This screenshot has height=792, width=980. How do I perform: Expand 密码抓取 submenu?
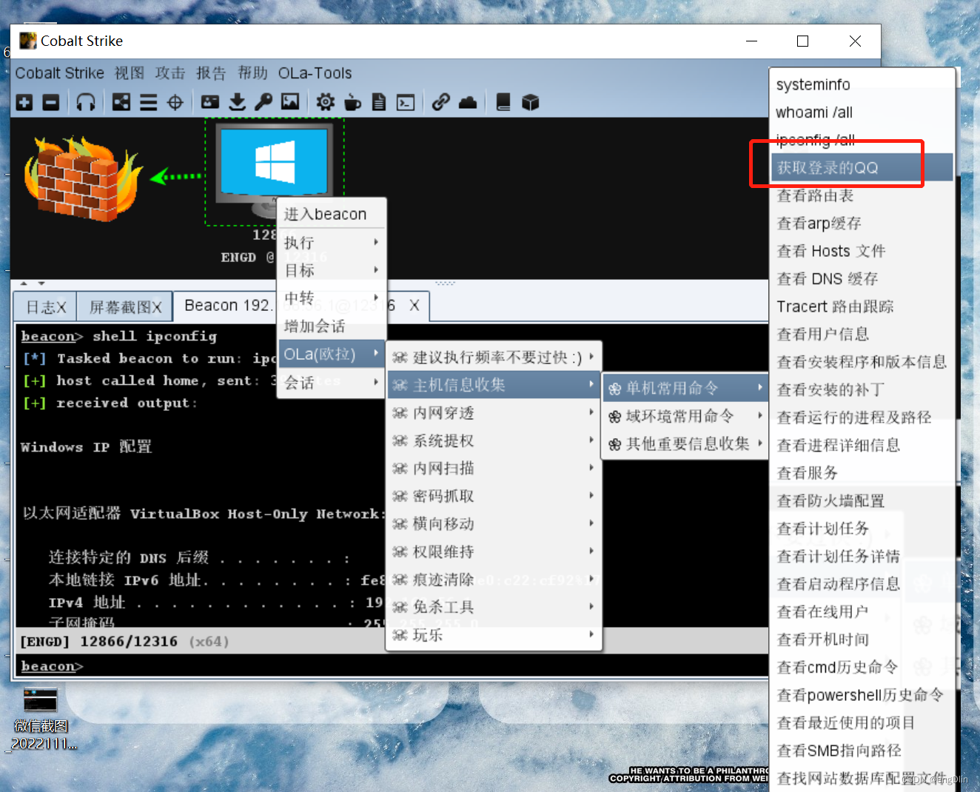(x=494, y=496)
